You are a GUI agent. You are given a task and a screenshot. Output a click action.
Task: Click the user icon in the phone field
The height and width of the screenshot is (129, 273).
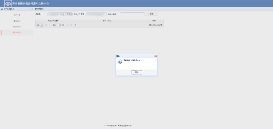coord(60,14)
